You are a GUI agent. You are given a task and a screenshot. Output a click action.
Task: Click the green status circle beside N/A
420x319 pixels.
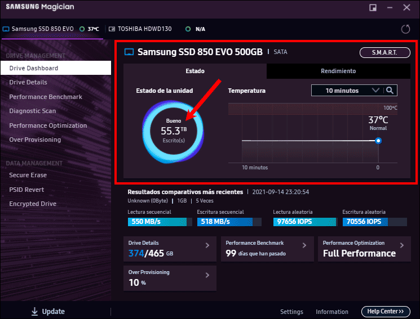pyautogui.click(x=188, y=29)
